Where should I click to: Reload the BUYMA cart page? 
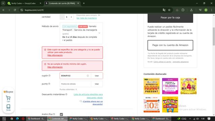15,10
